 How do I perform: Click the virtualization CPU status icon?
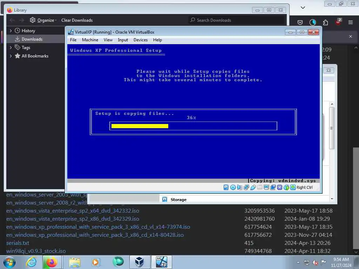(x=279, y=187)
